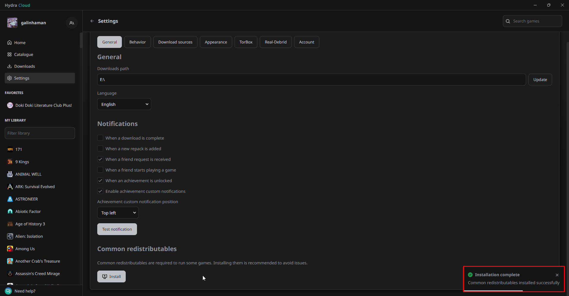Click the Need help? chat icon
The image size is (569, 296).
tap(8, 291)
